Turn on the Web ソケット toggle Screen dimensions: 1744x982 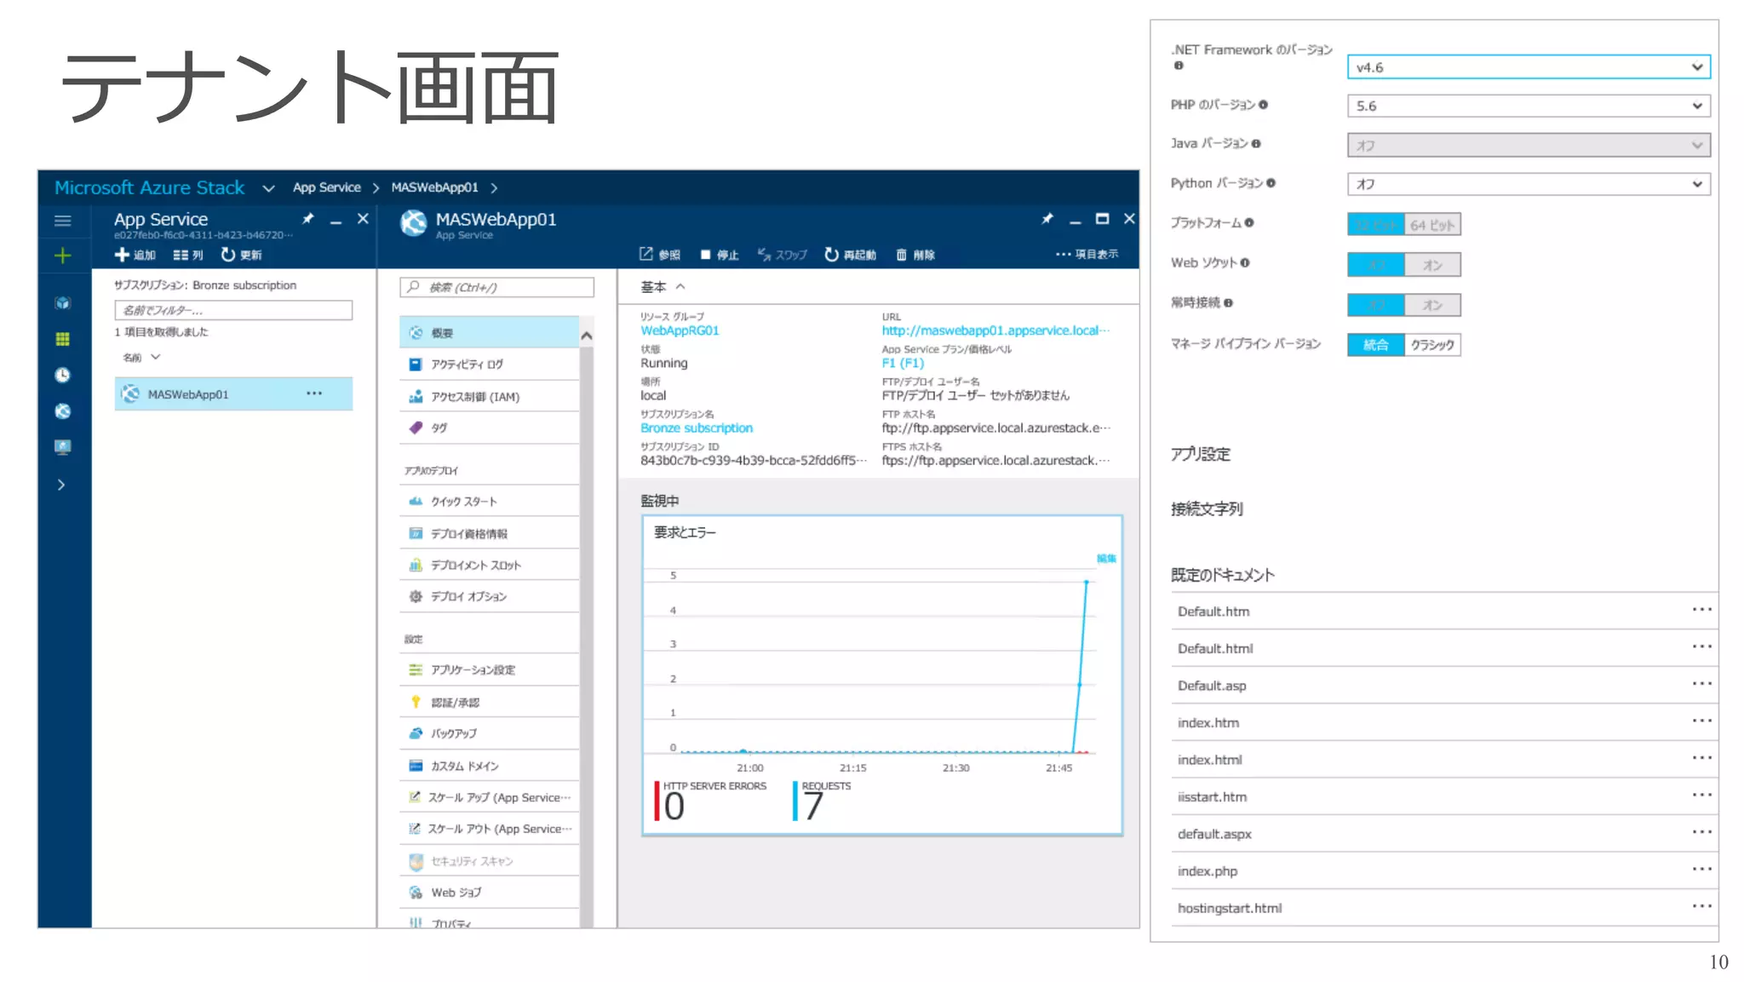1431,265
